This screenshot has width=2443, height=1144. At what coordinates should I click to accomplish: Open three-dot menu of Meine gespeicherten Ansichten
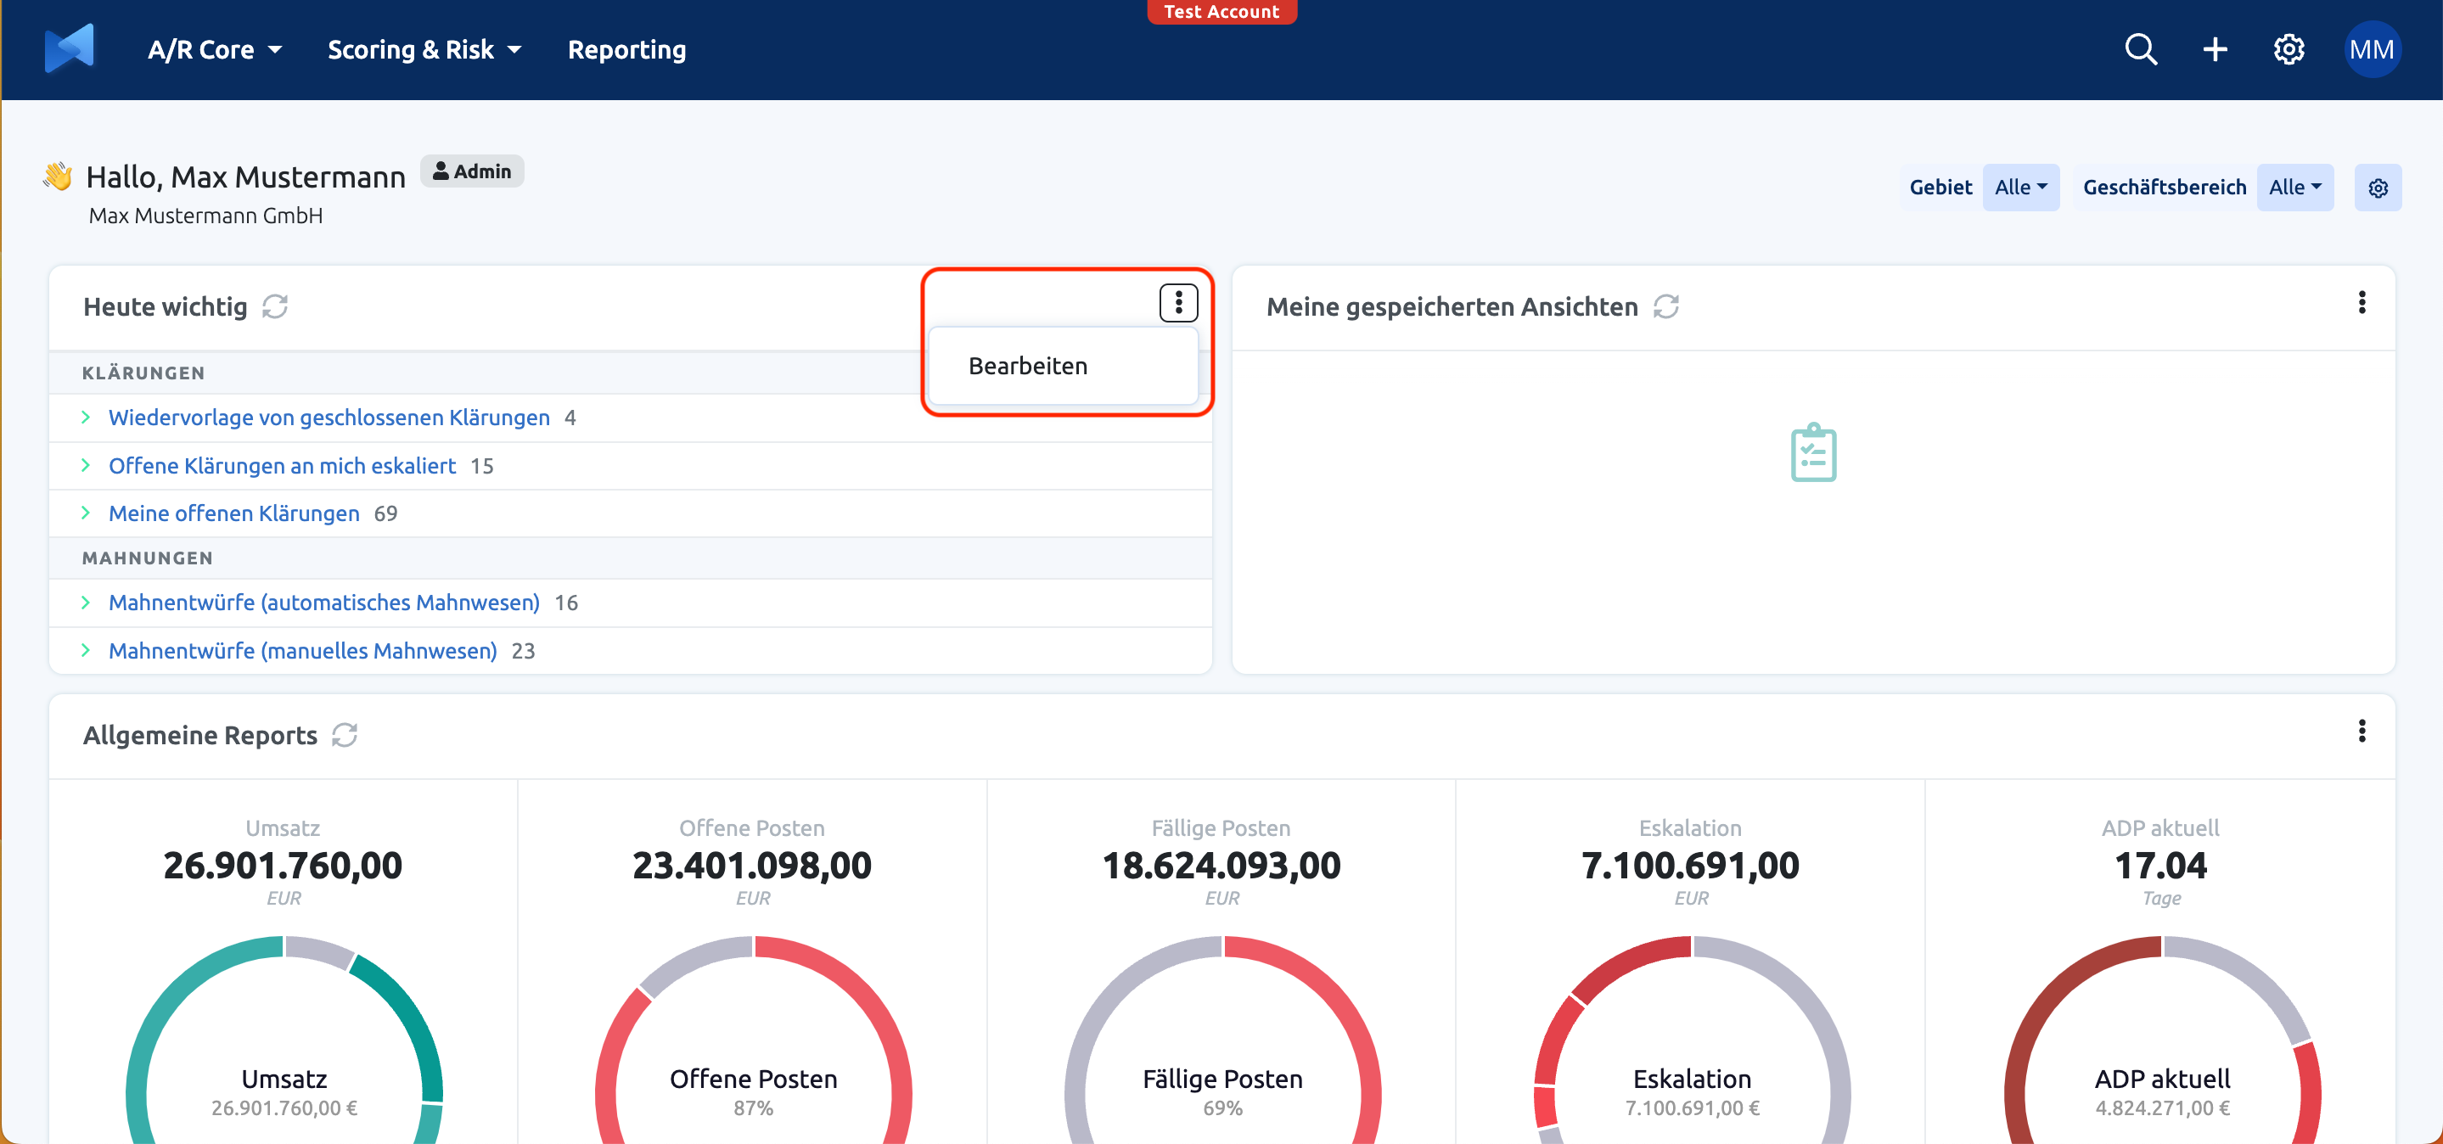click(x=2362, y=303)
